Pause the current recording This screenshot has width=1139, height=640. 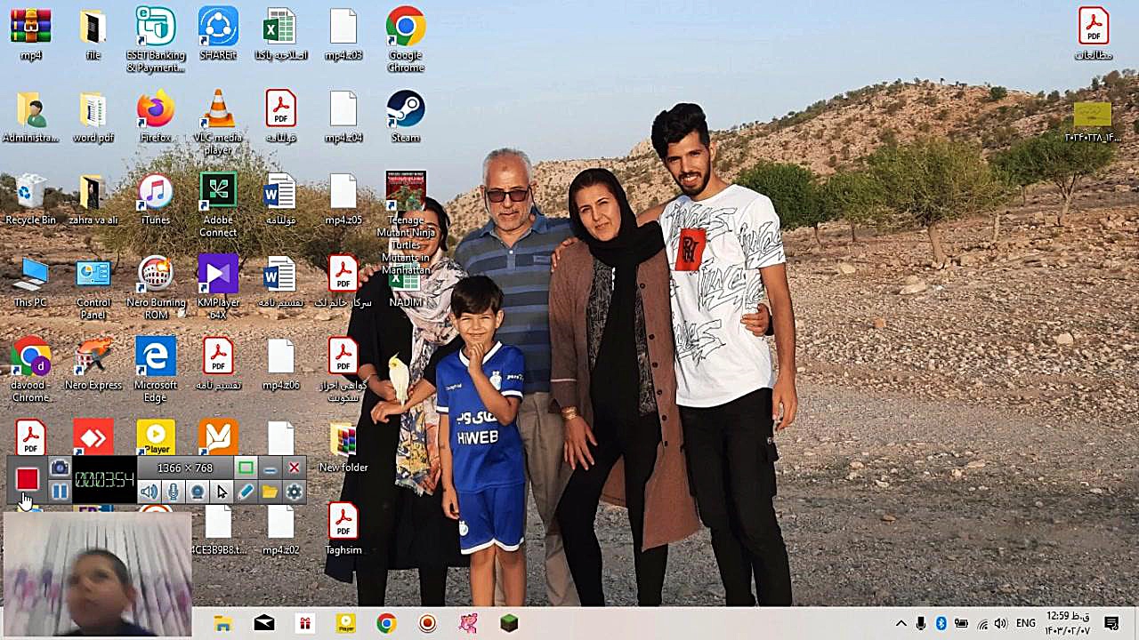pos(60,491)
